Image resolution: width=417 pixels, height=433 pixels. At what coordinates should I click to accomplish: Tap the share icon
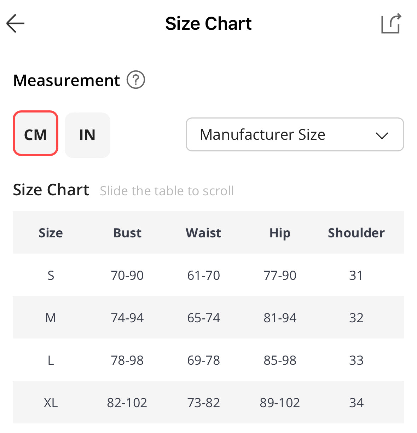tap(391, 24)
